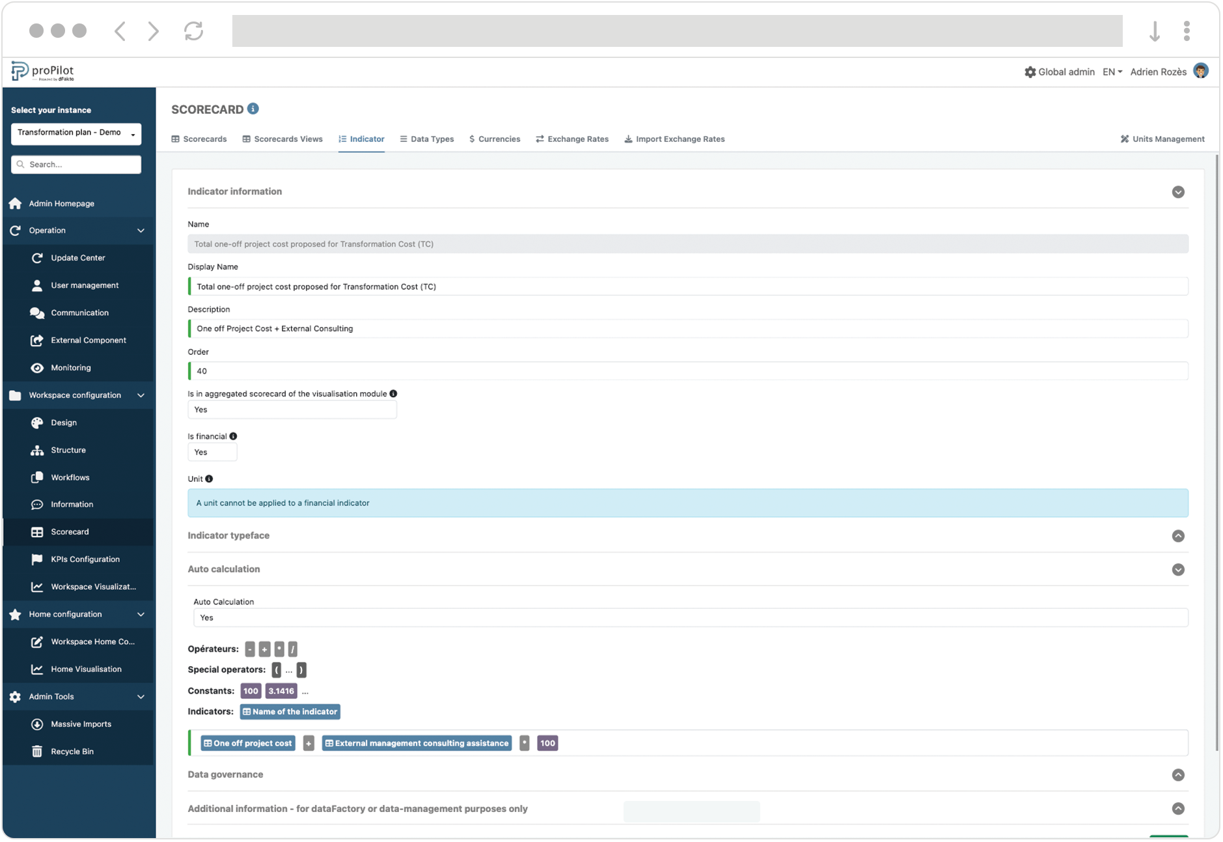Open the Transformation plan instance dropdown
This screenshot has width=1223, height=842.
click(x=76, y=133)
